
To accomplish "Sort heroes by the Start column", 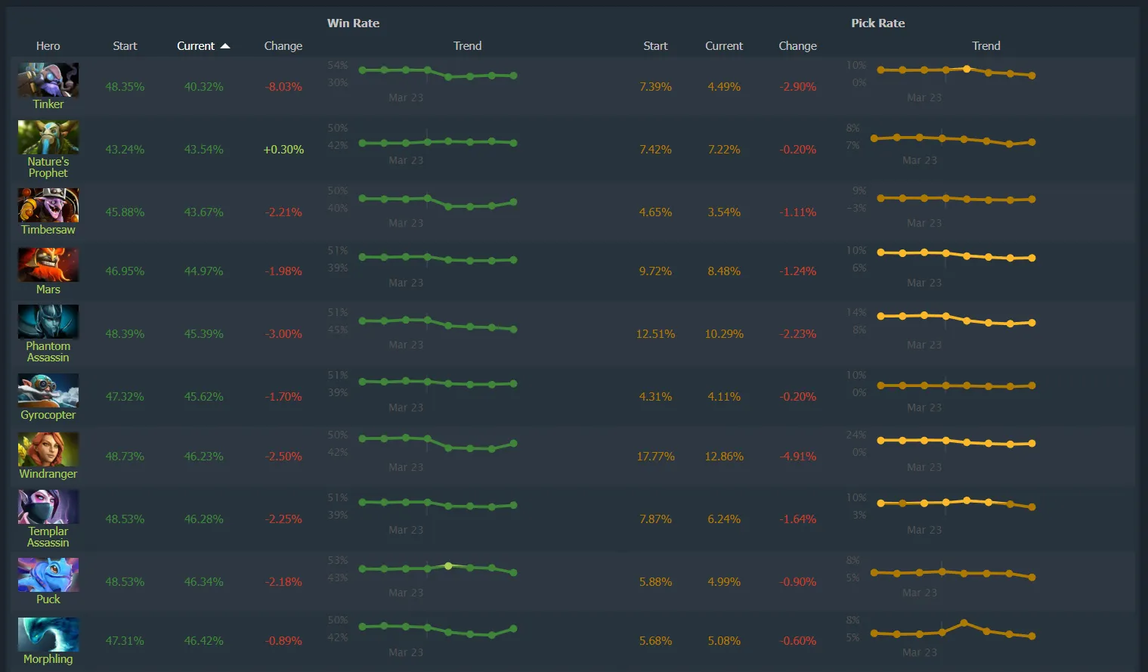I will [x=125, y=45].
